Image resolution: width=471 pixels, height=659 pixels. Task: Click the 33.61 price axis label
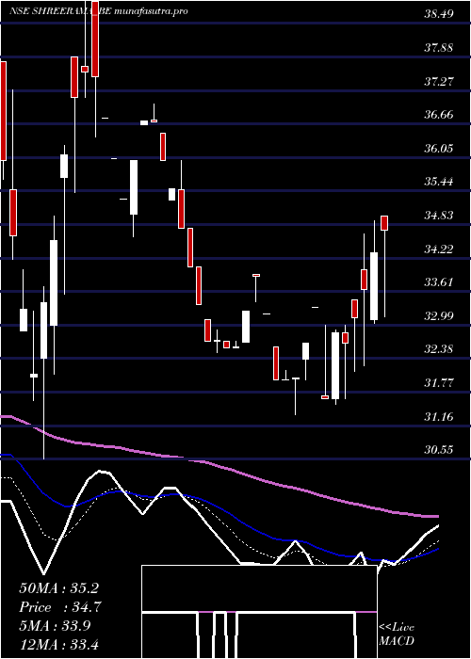[x=439, y=282]
